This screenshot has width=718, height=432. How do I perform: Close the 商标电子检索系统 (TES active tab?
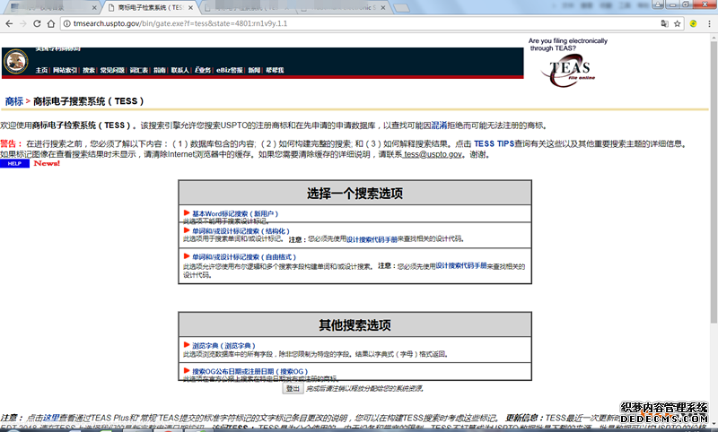click(191, 8)
